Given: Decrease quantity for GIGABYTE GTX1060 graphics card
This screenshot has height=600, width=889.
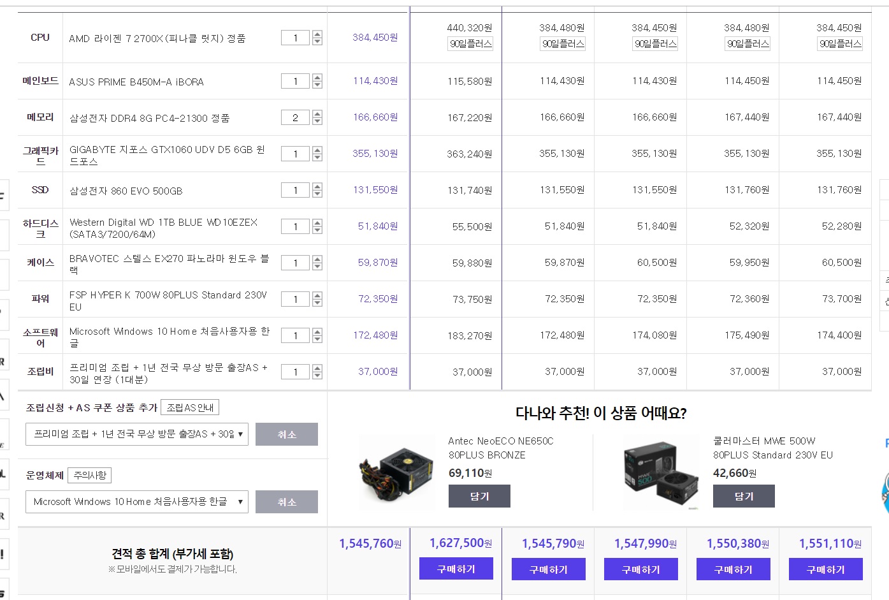Looking at the screenshot, I should pos(317,157).
